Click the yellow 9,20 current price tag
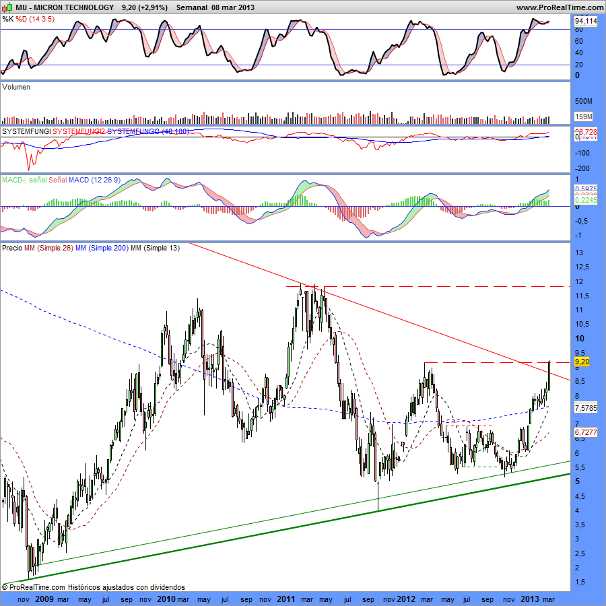 (582, 362)
